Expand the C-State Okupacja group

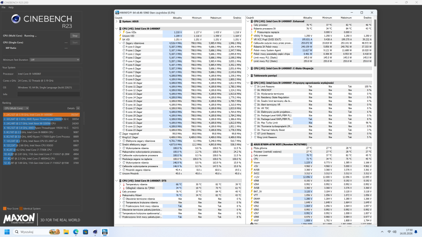click(248, 69)
